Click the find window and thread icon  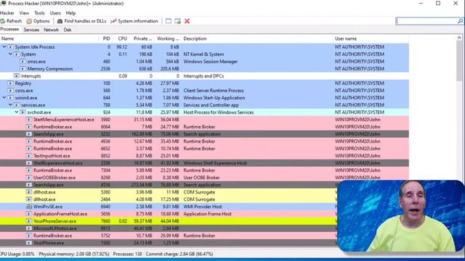point(177,21)
